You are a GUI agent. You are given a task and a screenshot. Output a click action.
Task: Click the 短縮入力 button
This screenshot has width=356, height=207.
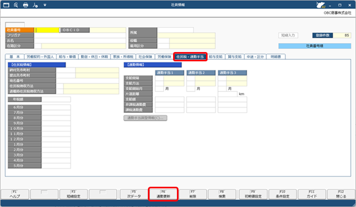pos(288,35)
